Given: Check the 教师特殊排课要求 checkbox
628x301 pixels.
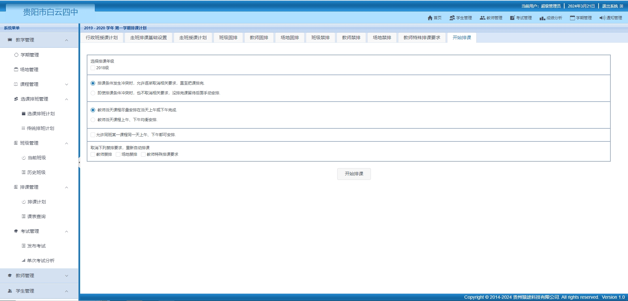Looking at the screenshot, I should [x=143, y=154].
